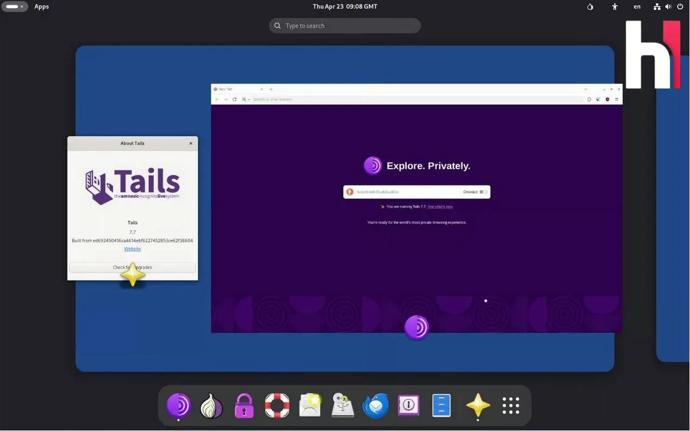The width and height of the screenshot is (690, 431).
Task: Open the Tor Connection onion icon in dock
Action: pyautogui.click(x=211, y=405)
